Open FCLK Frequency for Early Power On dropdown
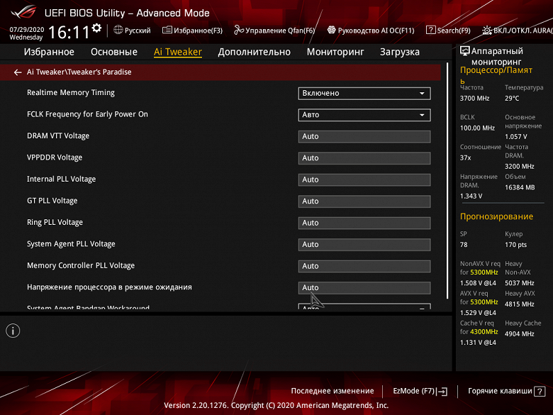This screenshot has width=553, height=415. [x=364, y=115]
